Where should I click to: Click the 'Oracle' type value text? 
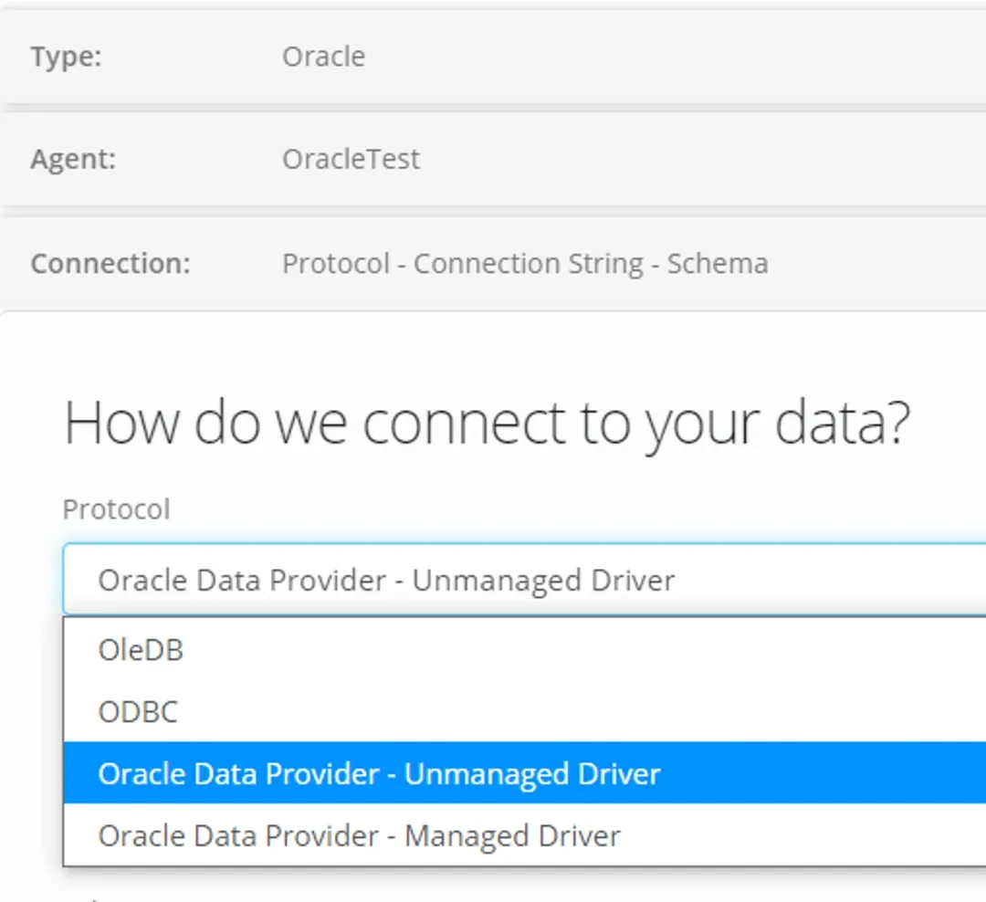[x=324, y=57]
